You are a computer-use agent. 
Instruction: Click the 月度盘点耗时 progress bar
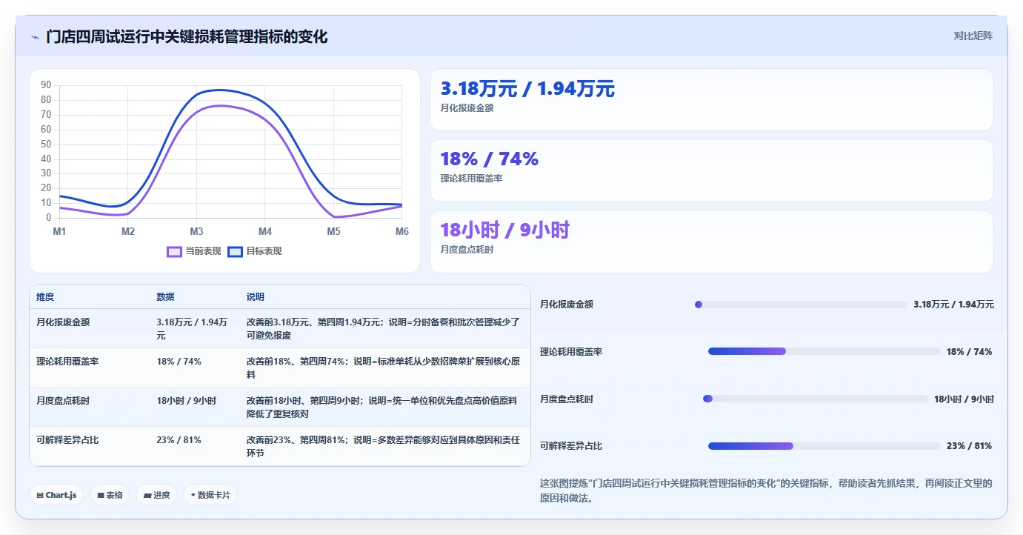816,399
